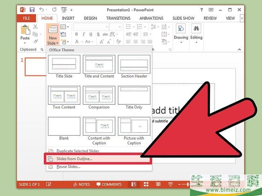The height and width of the screenshot is (196, 262).
Task: Click the Save icon in the quick access toolbar
Action: 32,10
